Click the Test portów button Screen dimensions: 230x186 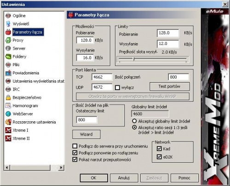pyautogui.click(x=170, y=86)
